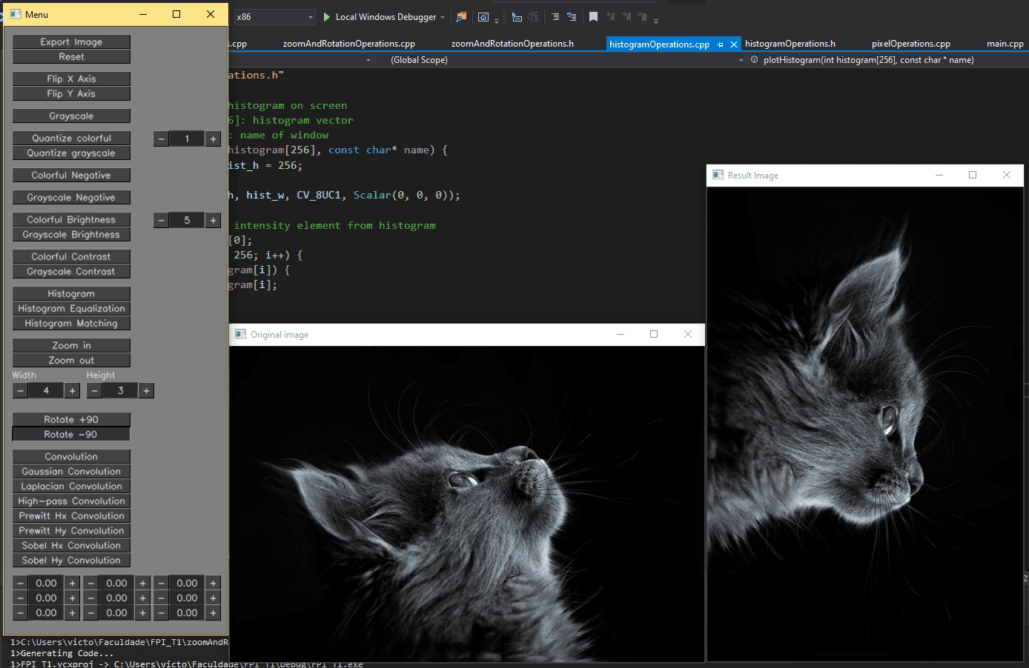
Task: Apply Sobel Hy Convolution
Action: click(x=71, y=561)
